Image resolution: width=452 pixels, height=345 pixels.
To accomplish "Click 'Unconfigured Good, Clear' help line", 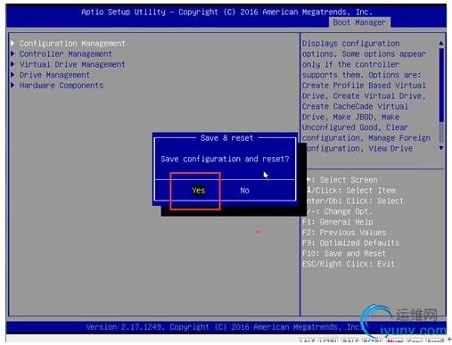I will click(x=355, y=127).
